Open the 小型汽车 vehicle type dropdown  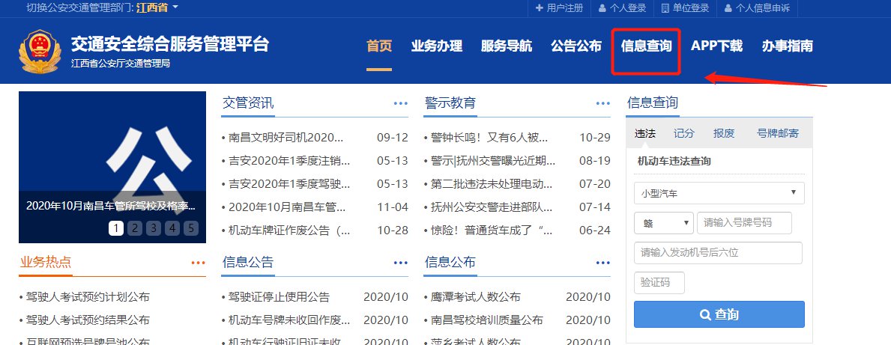click(719, 193)
